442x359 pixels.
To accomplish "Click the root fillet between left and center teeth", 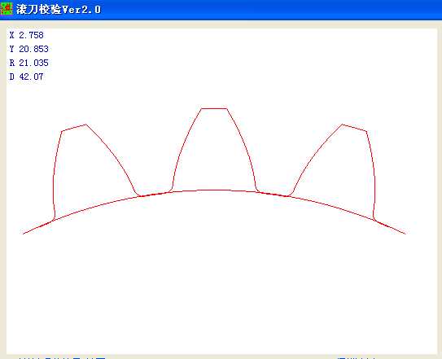I will [154, 194].
